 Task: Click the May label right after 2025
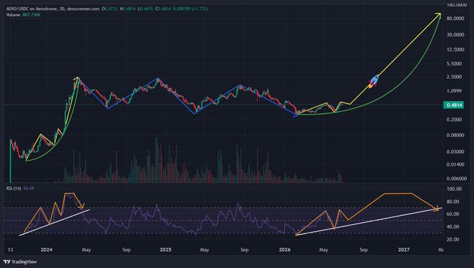coord(204,250)
